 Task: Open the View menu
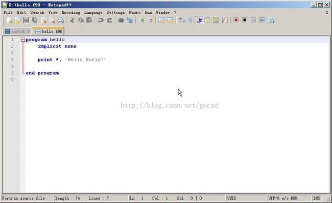click(53, 12)
